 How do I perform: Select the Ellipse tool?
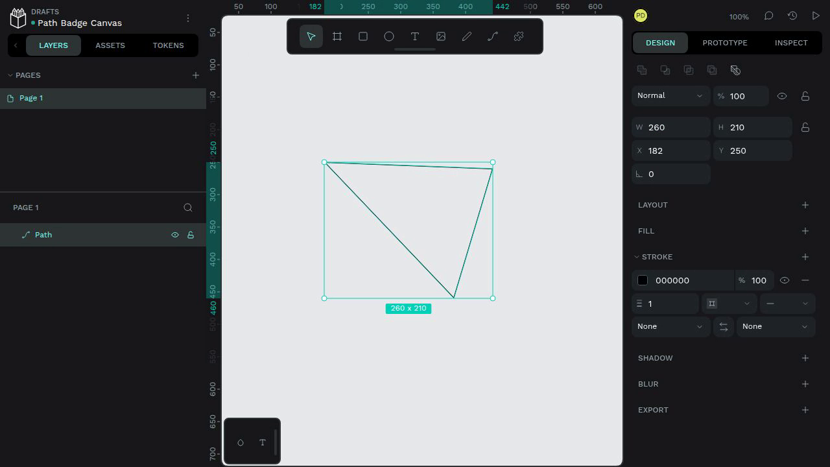pyautogui.click(x=389, y=36)
